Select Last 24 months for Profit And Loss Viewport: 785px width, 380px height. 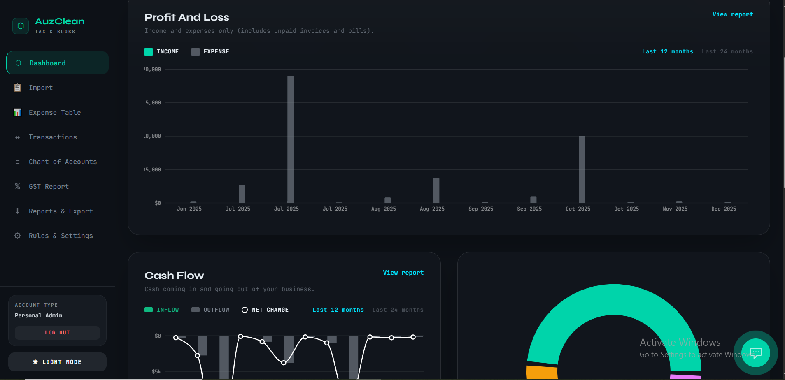pyautogui.click(x=727, y=51)
